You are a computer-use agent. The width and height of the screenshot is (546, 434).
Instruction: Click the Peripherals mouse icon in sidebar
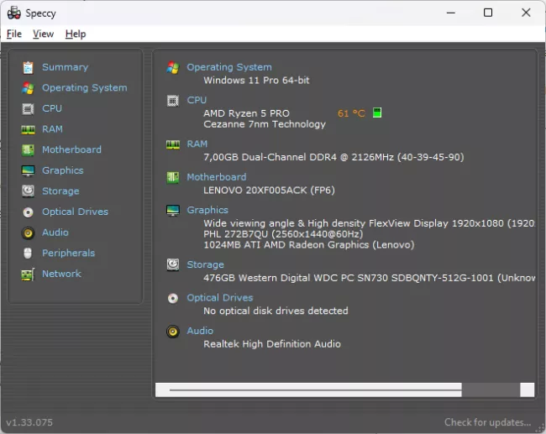tap(28, 254)
